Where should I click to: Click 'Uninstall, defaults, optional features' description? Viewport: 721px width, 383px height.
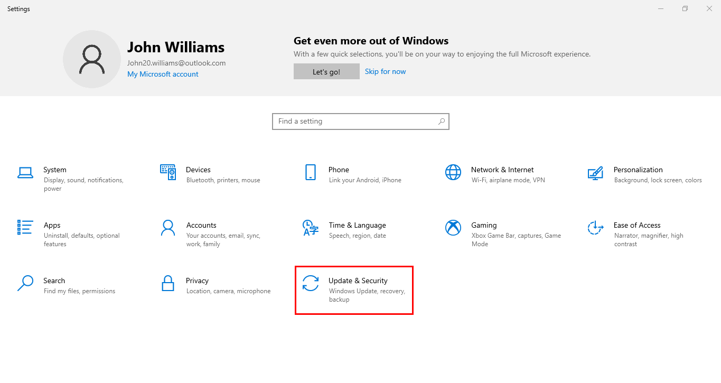(82, 240)
